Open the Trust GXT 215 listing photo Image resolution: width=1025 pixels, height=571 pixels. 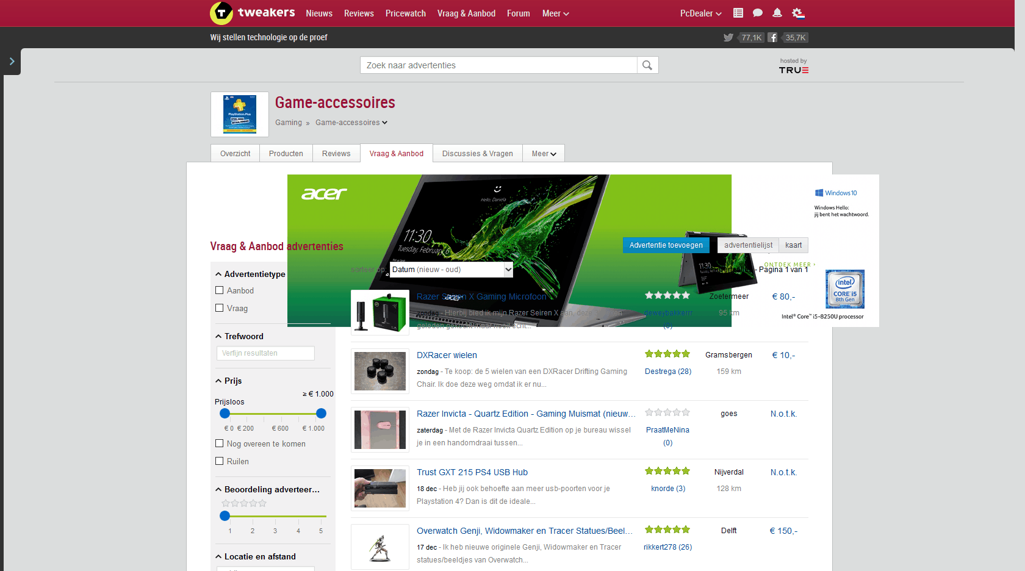[x=380, y=488]
